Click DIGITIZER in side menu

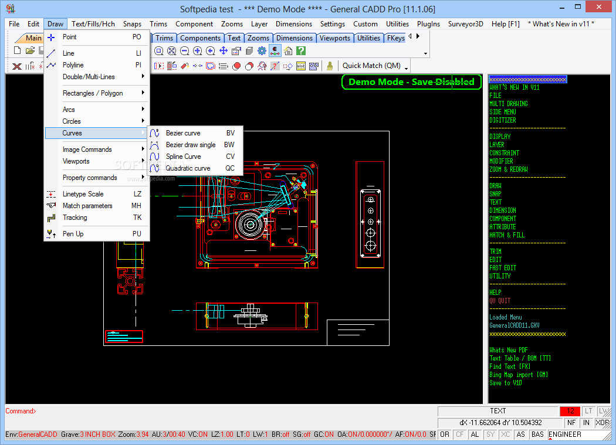point(502,120)
